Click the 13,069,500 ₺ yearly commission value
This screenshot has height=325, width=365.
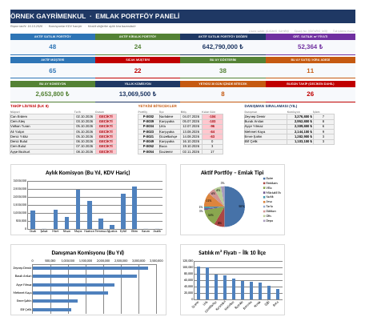[x=138, y=94]
